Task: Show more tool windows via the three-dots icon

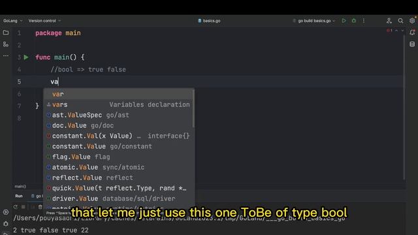Action: (6, 55)
